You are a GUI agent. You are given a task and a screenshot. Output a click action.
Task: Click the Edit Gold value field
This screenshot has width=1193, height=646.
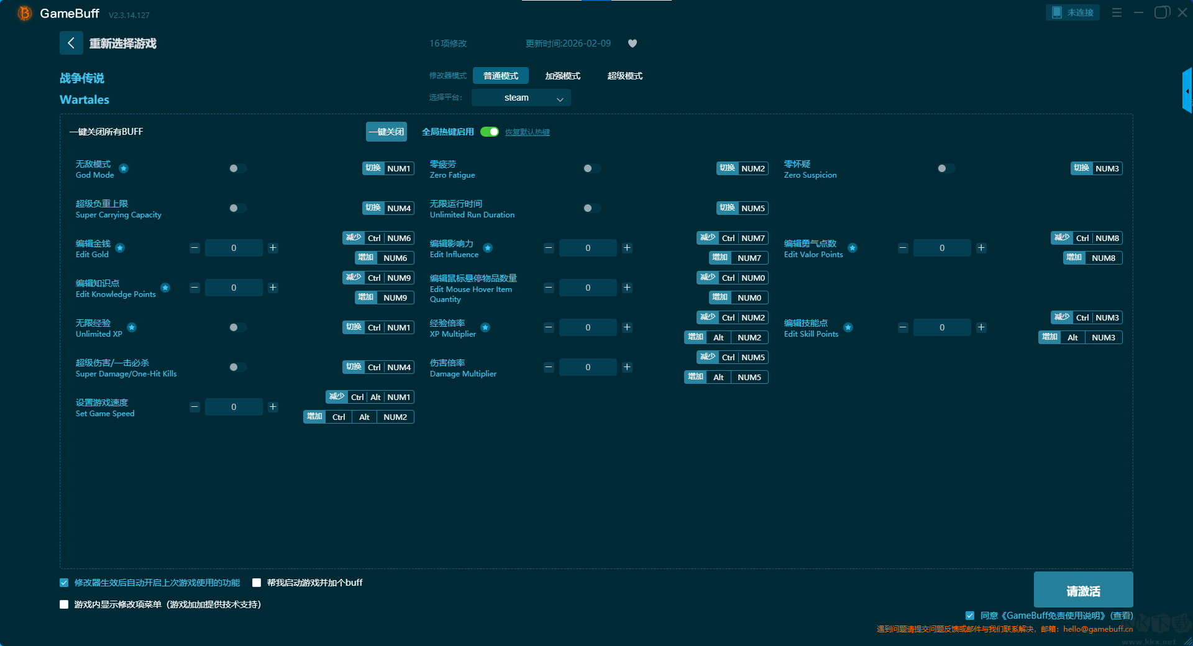234,248
